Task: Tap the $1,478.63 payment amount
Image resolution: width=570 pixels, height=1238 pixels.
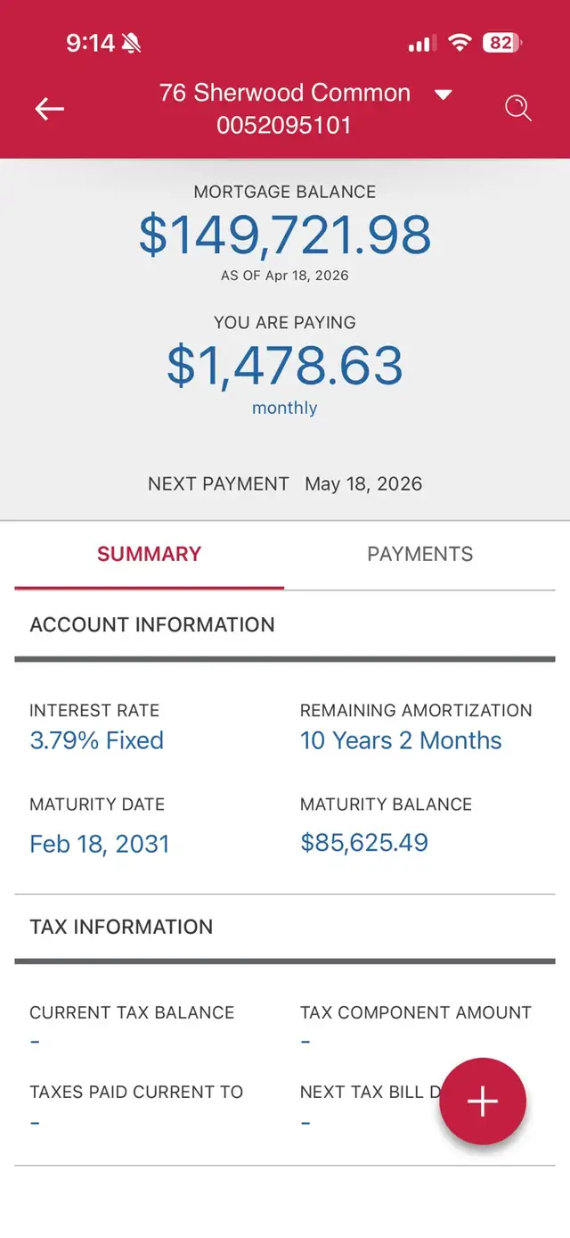Action: pos(285,365)
